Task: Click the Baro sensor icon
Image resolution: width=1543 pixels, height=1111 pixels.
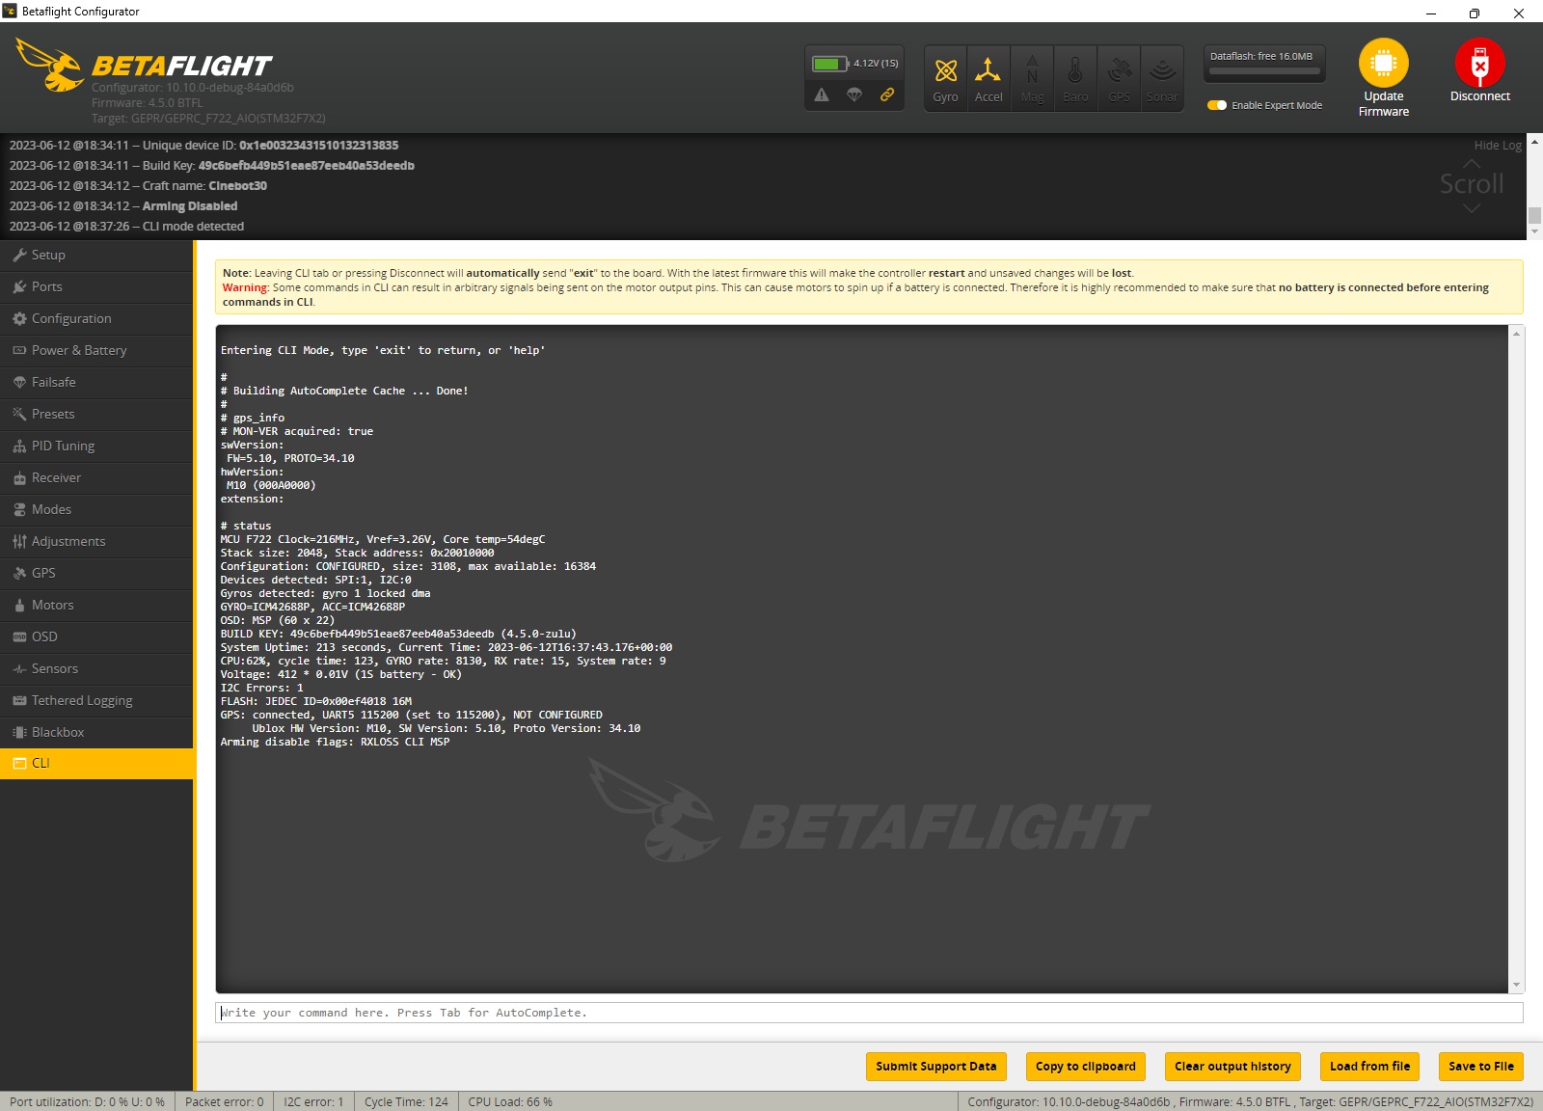Action: (1075, 77)
